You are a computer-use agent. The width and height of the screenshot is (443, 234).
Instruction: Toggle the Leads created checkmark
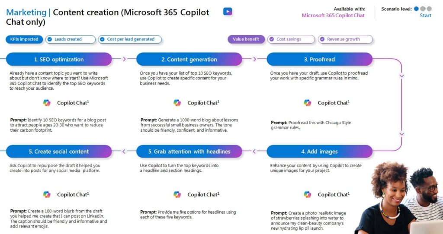(50, 39)
